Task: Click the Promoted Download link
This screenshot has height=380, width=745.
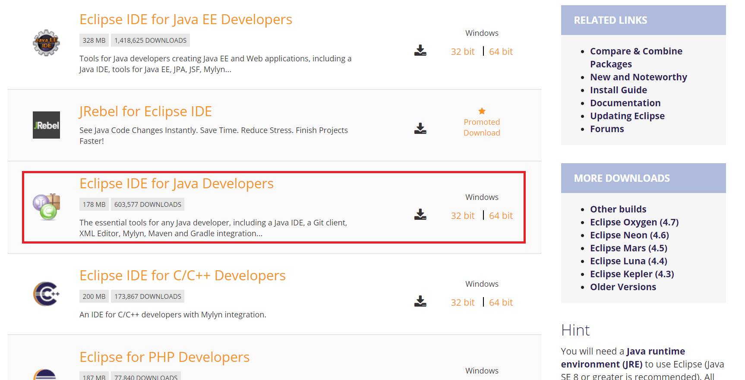Action: point(482,127)
